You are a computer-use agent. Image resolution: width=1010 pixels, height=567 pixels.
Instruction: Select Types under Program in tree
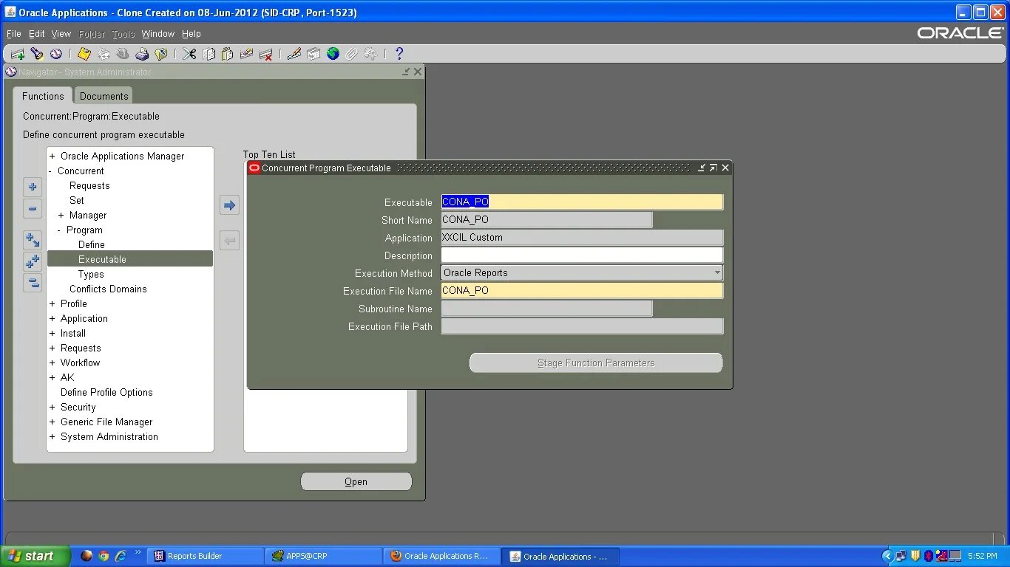pyautogui.click(x=91, y=274)
